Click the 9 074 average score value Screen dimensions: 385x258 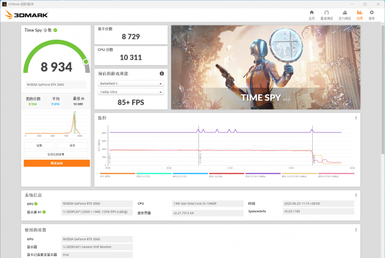click(x=55, y=104)
